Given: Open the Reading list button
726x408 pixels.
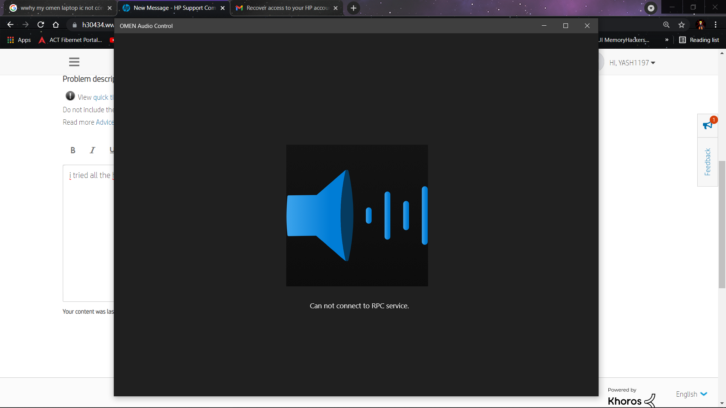Looking at the screenshot, I should coord(699,40).
